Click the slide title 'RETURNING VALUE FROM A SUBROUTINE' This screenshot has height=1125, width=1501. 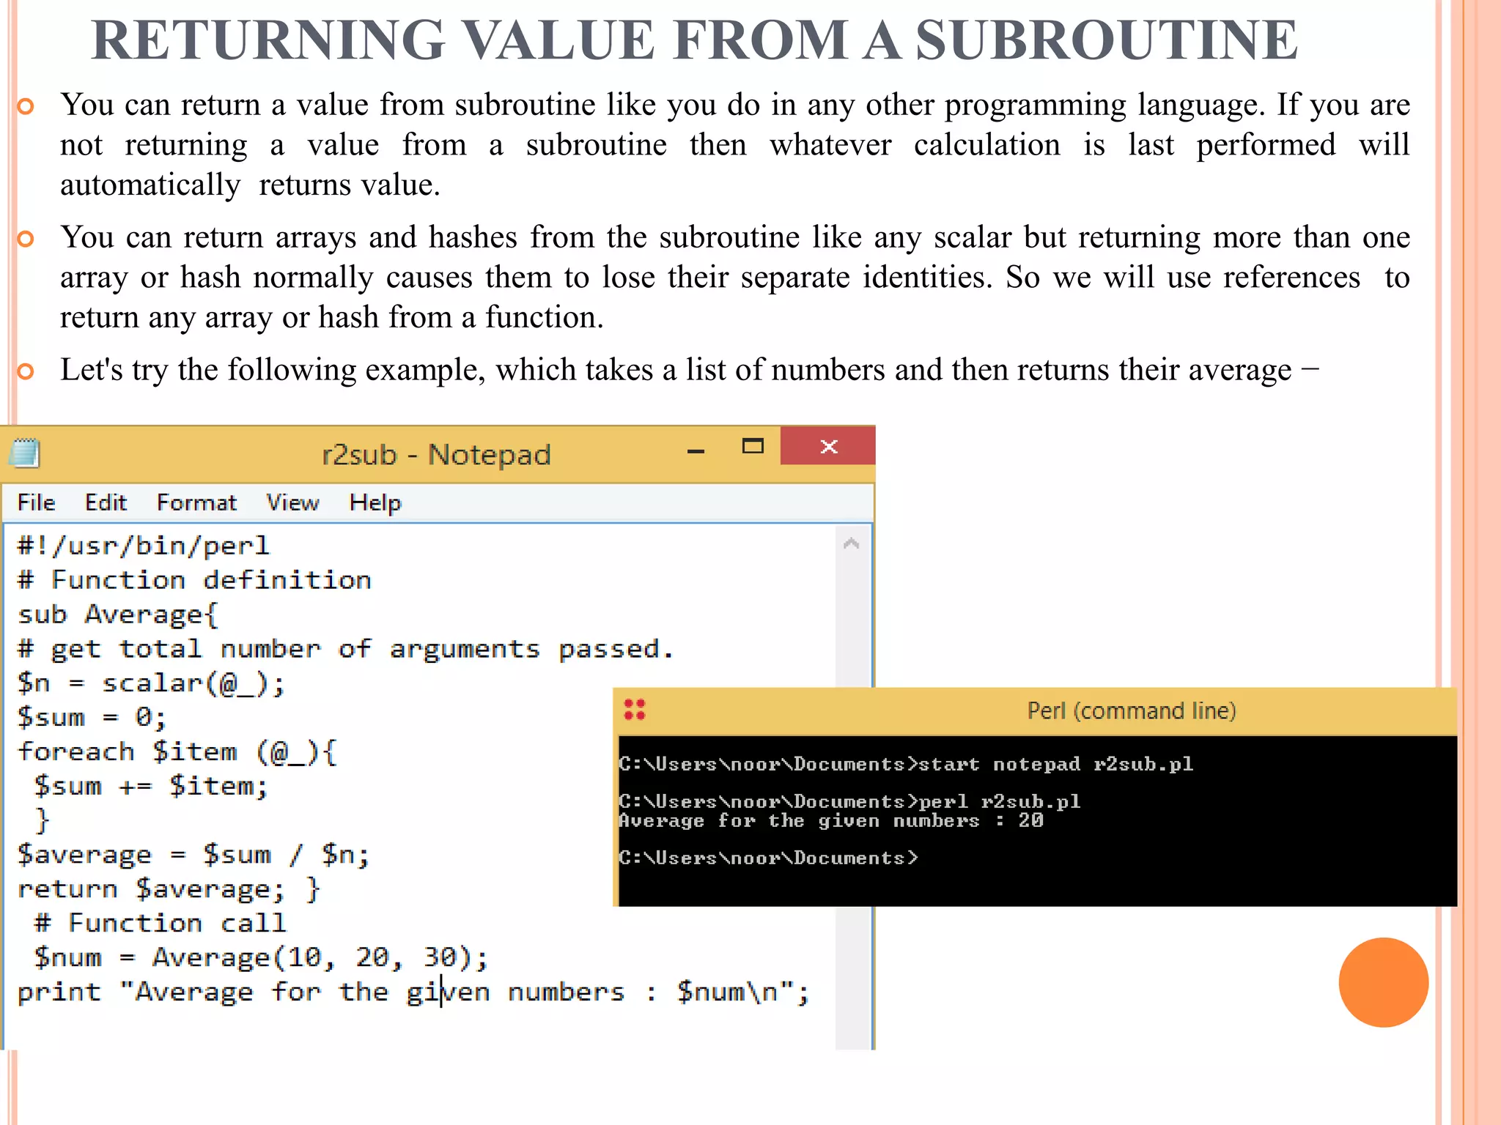click(x=695, y=40)
